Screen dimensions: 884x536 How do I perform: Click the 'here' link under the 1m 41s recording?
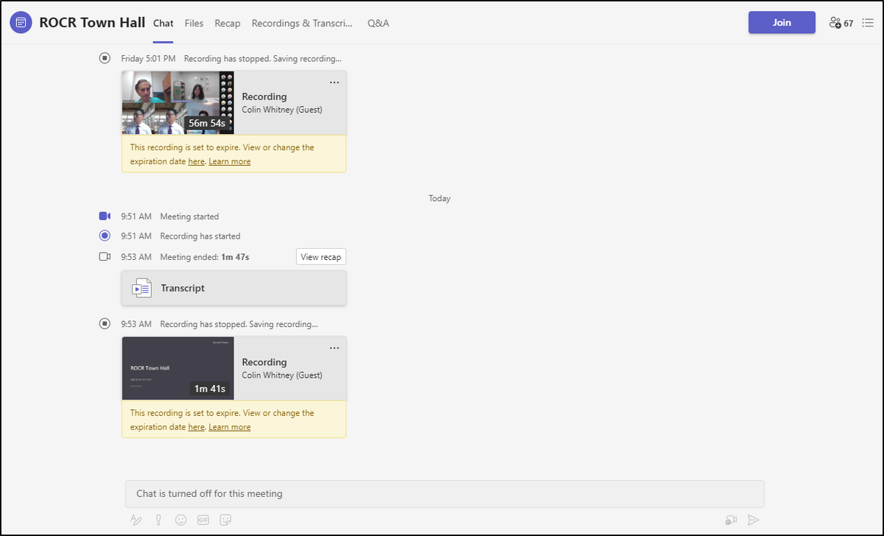197,427
